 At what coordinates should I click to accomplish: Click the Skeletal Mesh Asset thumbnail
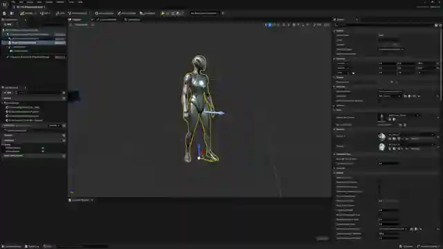[381, 117]
